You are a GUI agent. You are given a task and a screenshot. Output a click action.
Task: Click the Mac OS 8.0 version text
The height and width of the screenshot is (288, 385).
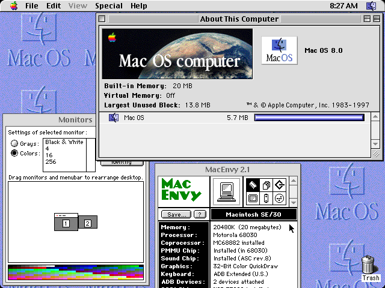click(x=324, y=50)
